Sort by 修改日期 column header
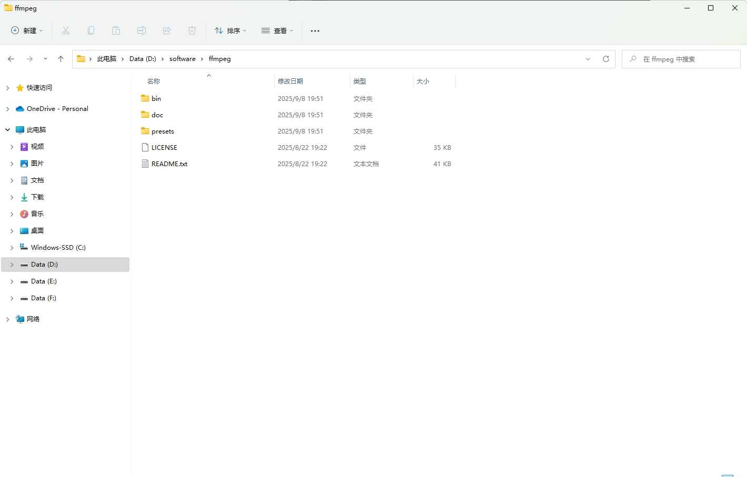Screen dimensions: 747x477 290,81
